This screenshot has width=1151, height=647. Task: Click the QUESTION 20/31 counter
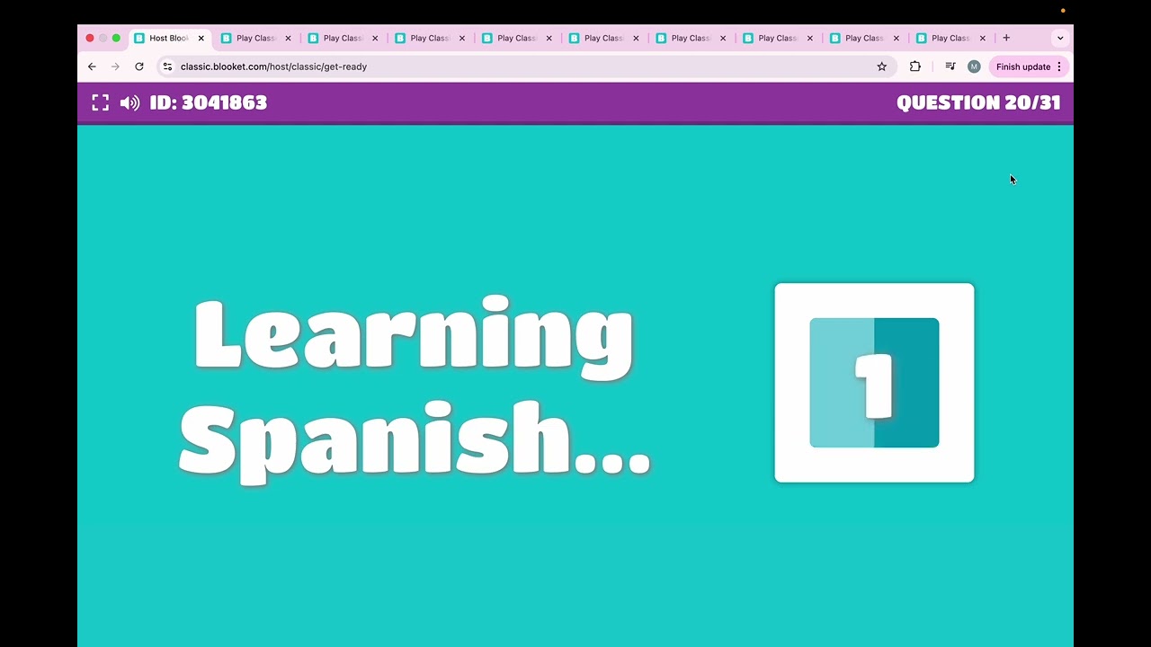click(x=978, y=102)
